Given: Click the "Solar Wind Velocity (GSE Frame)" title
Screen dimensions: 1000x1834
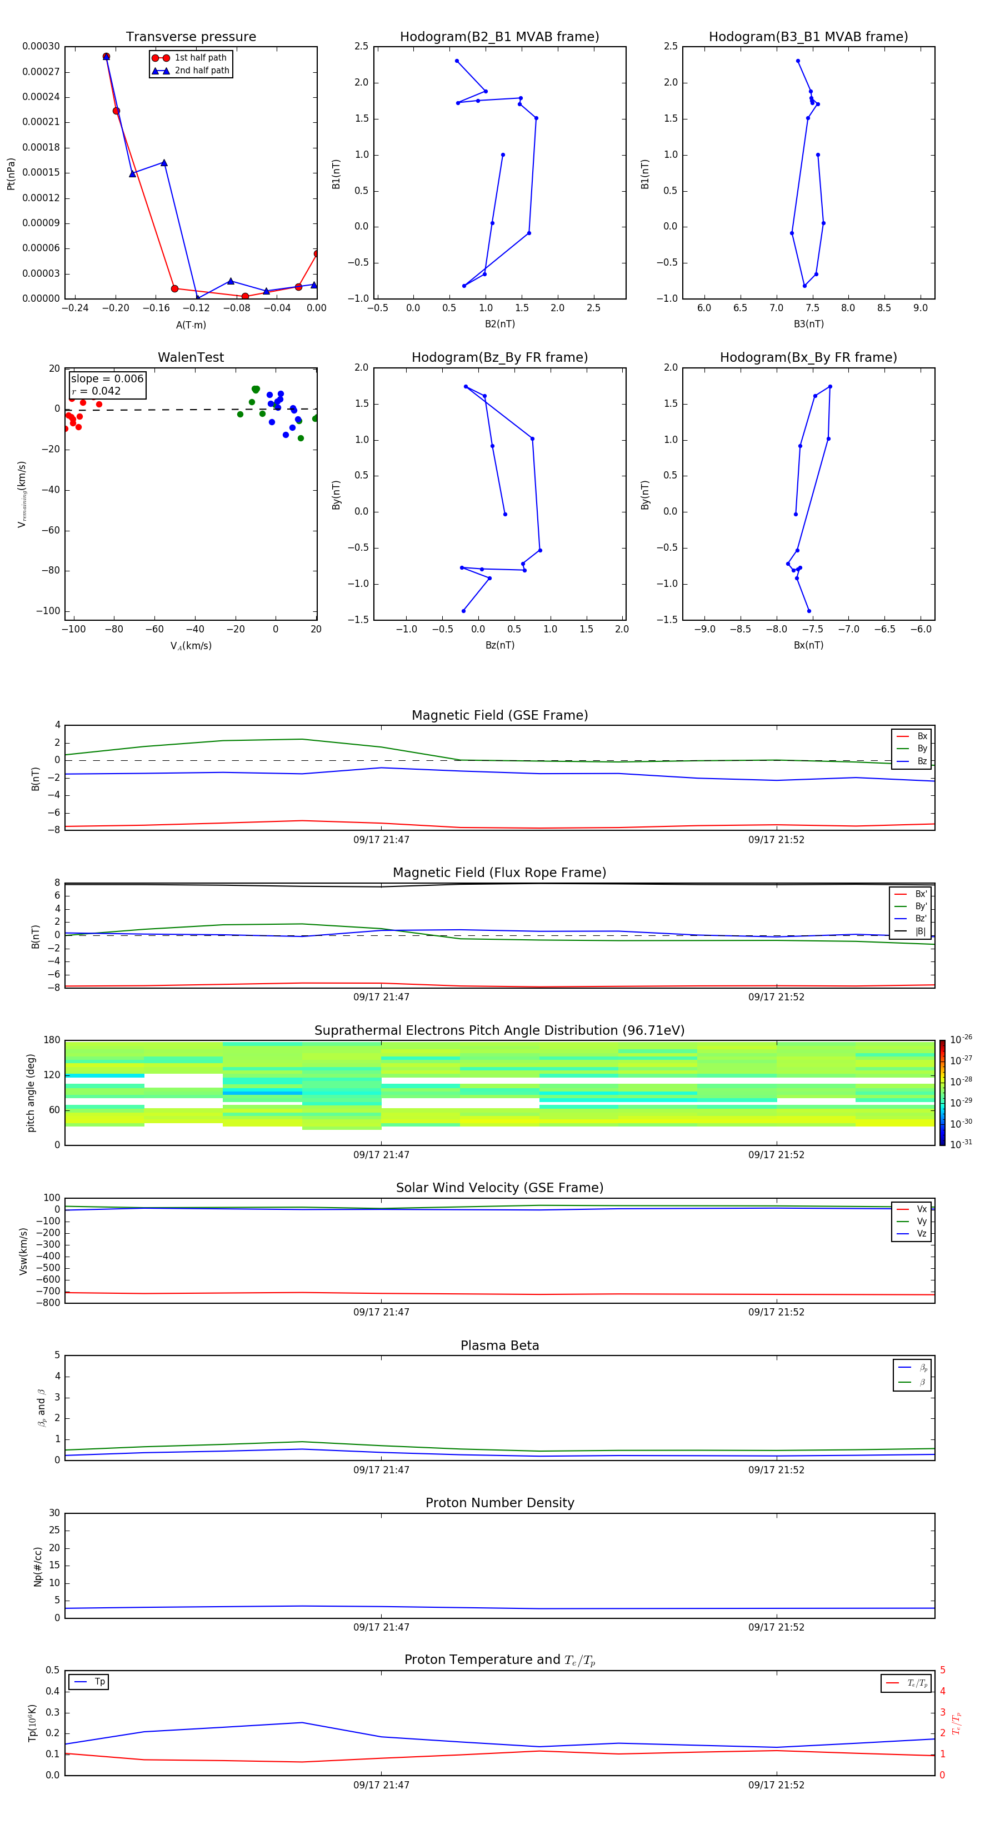Looking at the screenshot, I should click(499, 1188).
